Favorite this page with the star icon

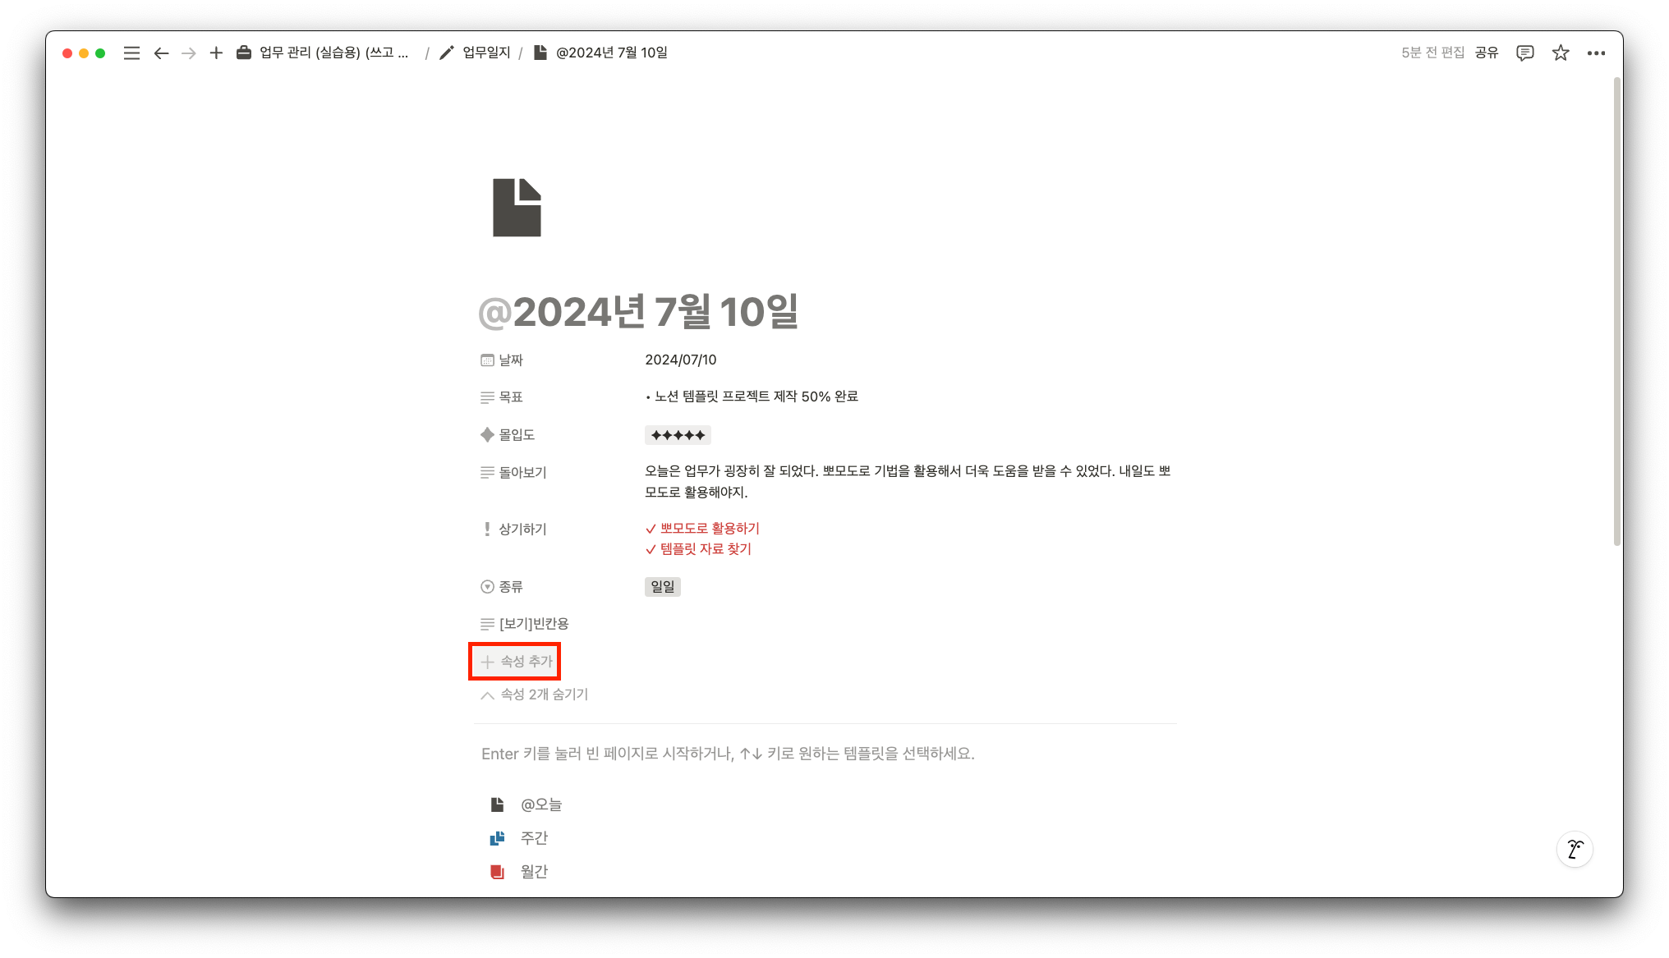coord(1561,53)
